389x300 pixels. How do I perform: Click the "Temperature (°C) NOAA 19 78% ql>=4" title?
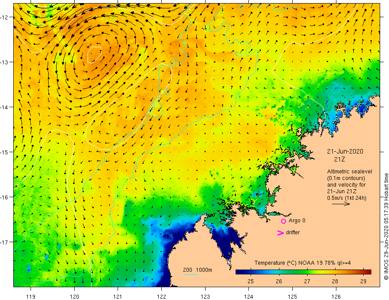click(302, 263)
